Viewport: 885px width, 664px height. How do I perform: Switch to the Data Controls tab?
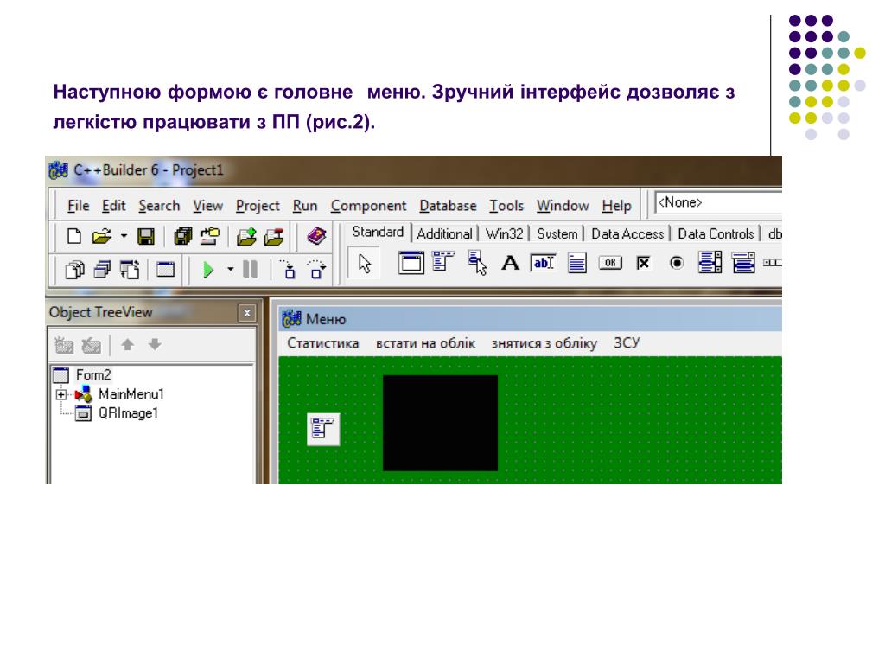click(716, 234)
